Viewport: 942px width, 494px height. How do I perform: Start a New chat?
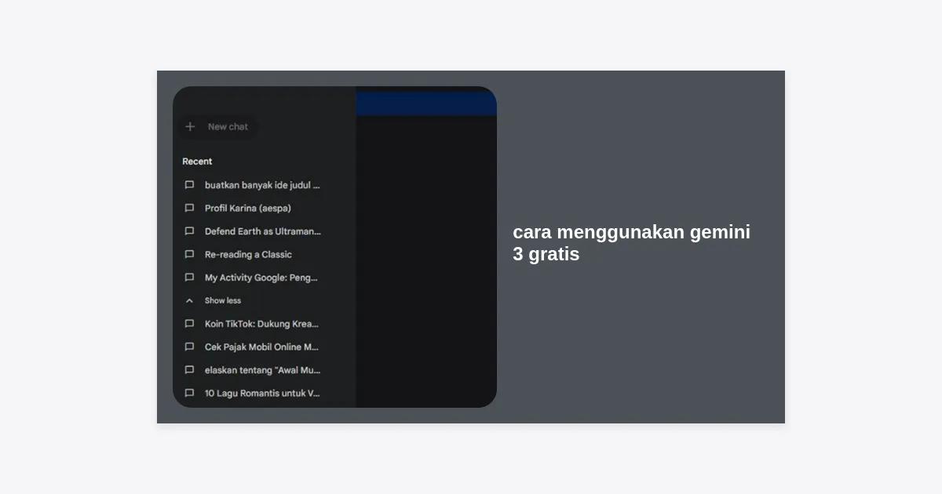click(218, 127)
